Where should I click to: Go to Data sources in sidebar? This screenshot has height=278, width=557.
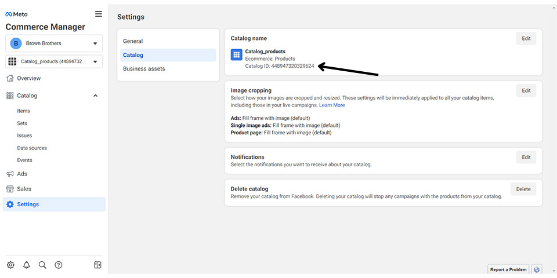32,148
